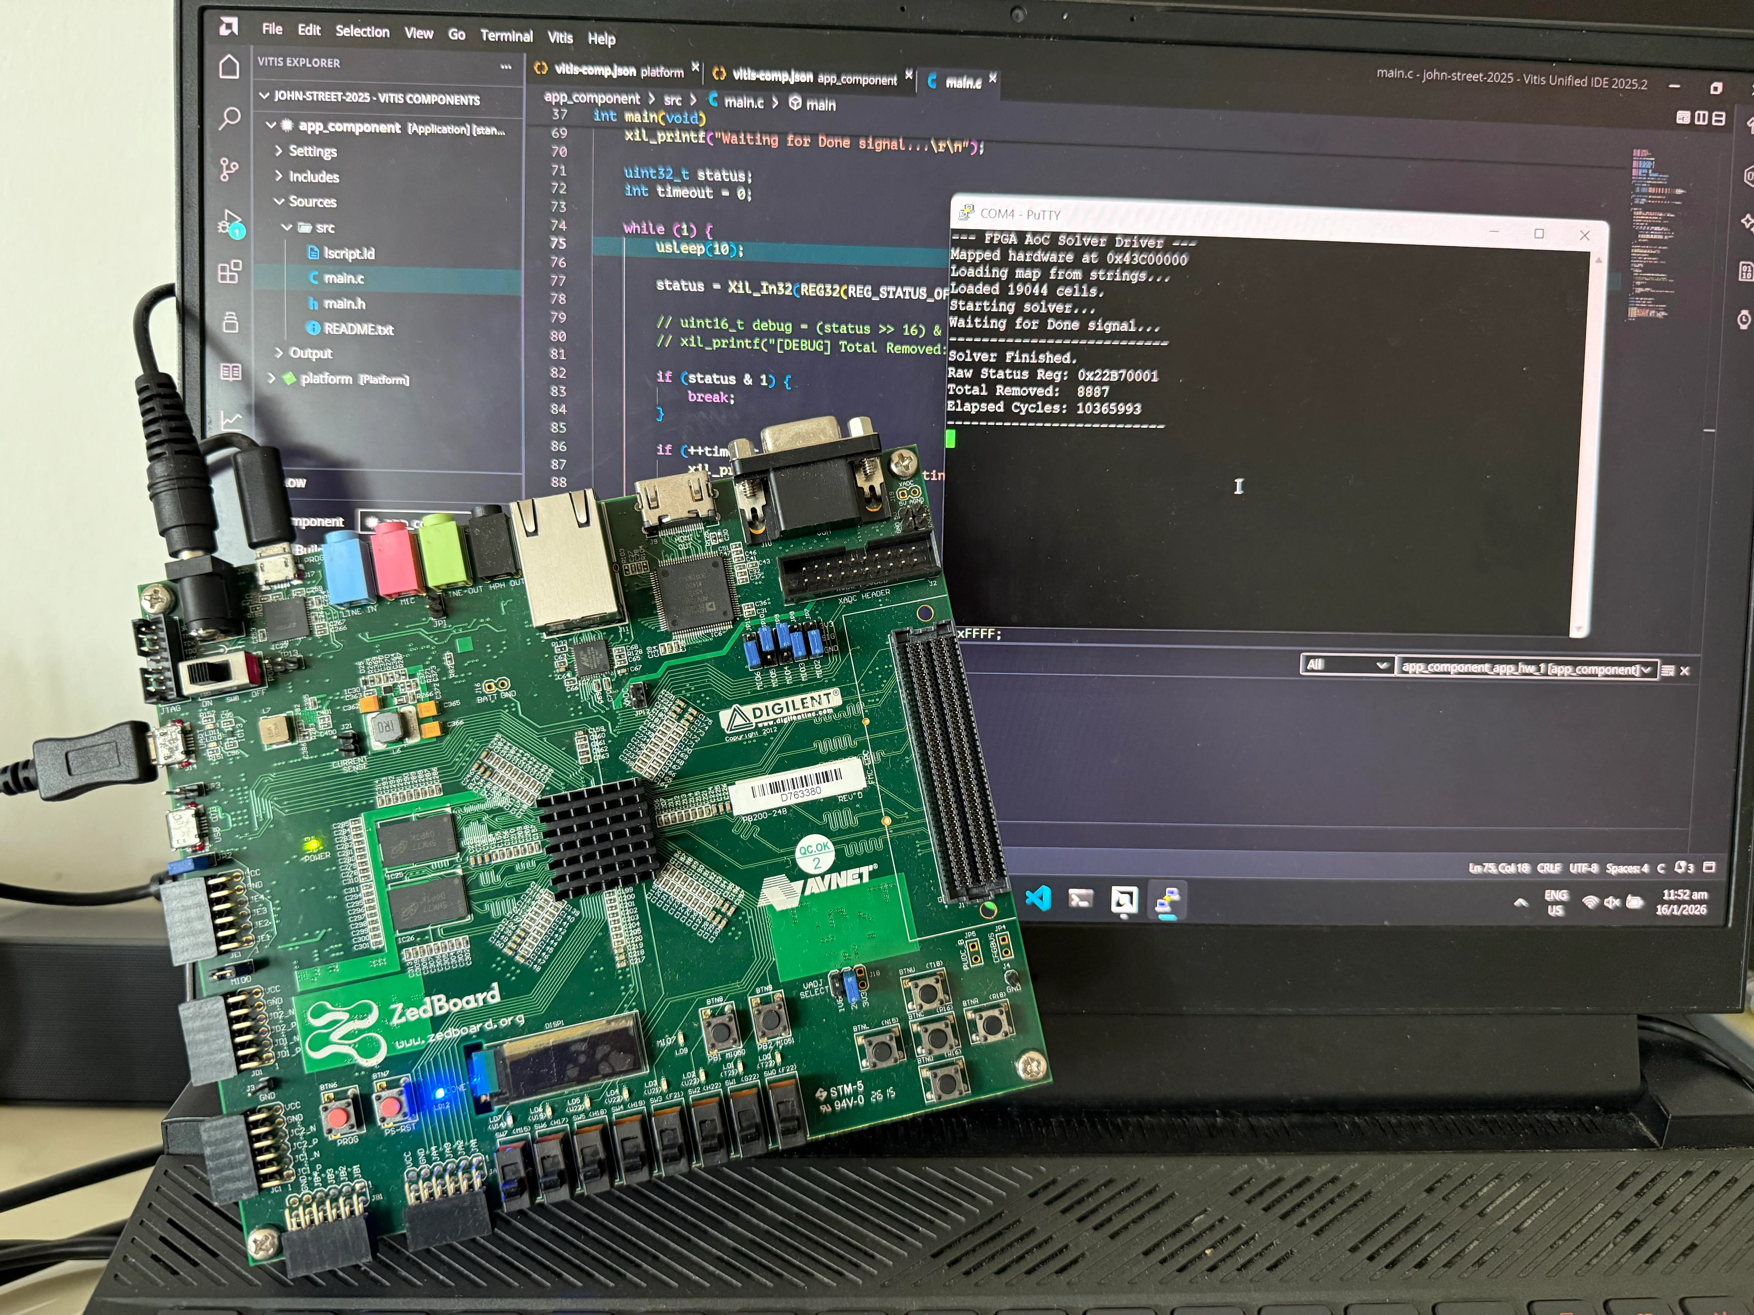Open PuTTY from the Windows taskbar
Viewport: 1754px width, 1315px height.
tap(1167, 900)
